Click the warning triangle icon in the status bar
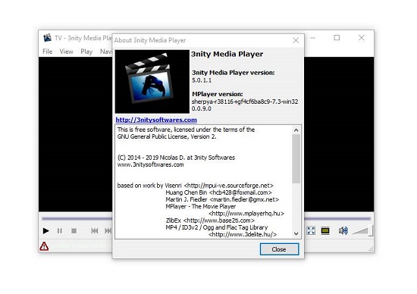This screenshot has height=294, width=417. click(x=44, y=246)
